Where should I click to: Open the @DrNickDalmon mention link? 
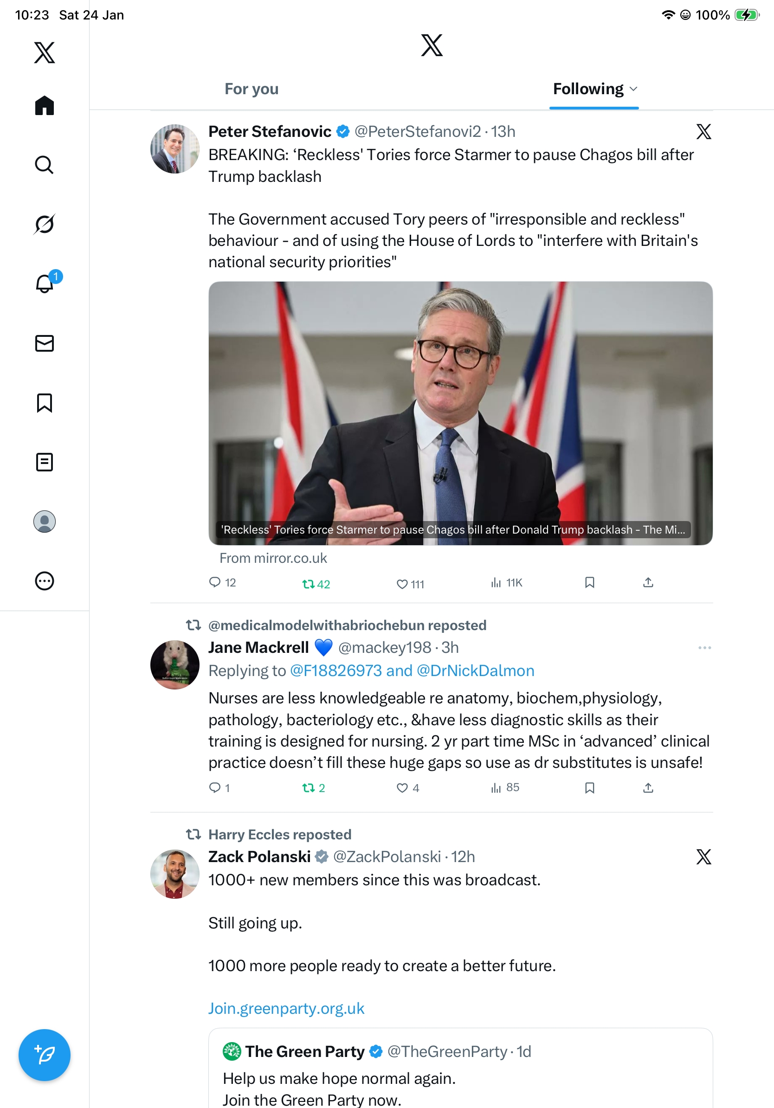coord(475,670)
